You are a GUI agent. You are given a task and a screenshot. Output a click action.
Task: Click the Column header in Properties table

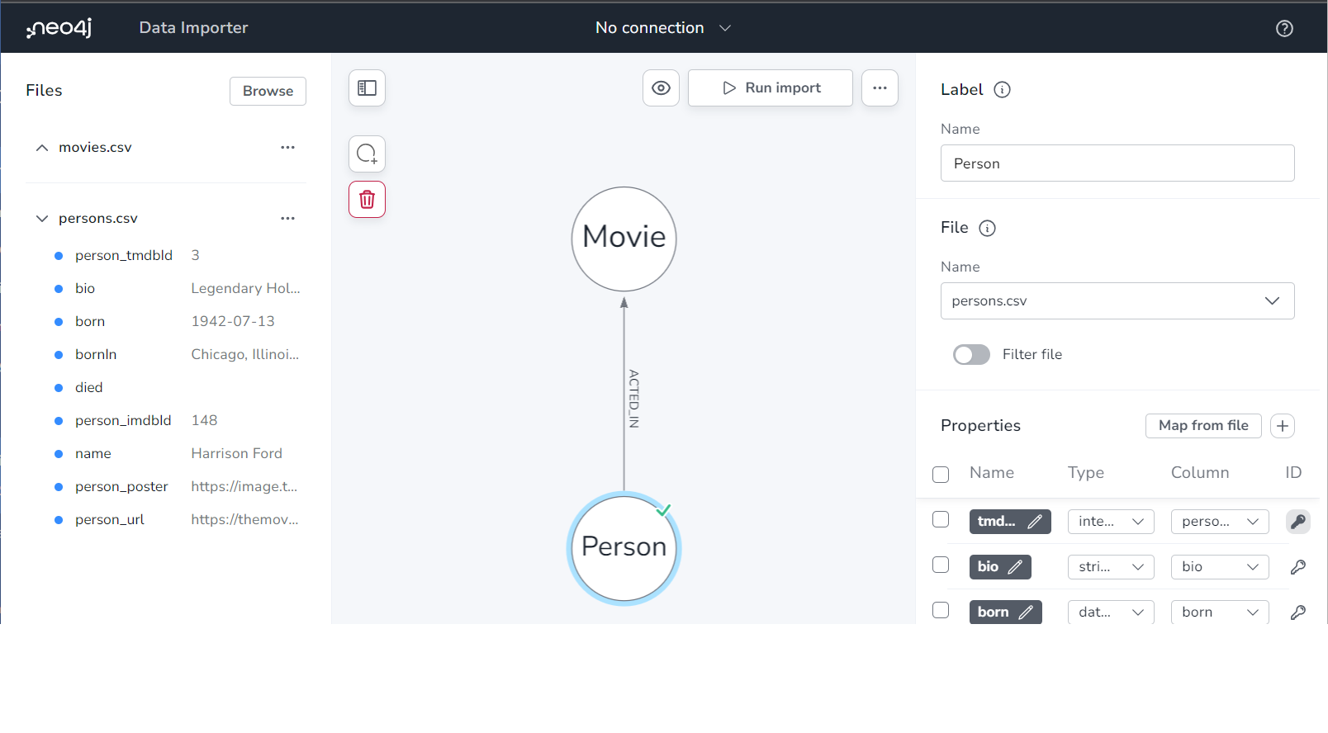point(1200,472)
